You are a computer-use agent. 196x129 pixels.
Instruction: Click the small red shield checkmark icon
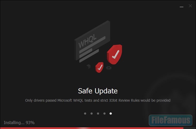pos(99,67)
